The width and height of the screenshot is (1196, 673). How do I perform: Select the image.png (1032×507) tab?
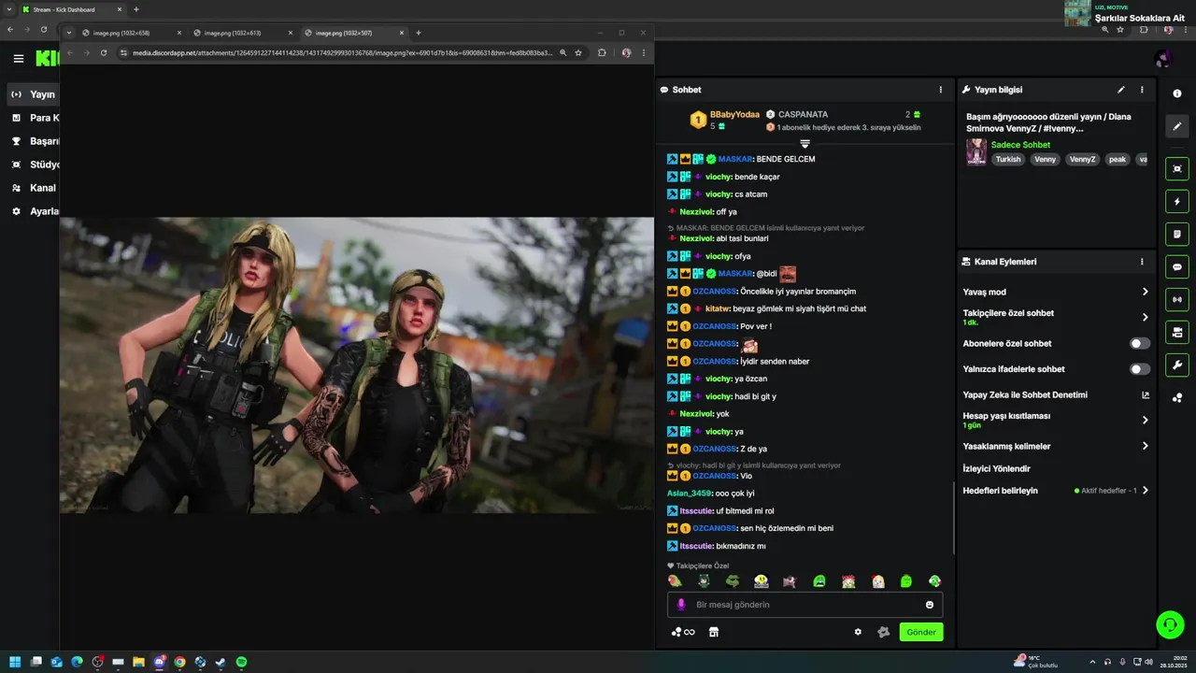pos(355,33)
